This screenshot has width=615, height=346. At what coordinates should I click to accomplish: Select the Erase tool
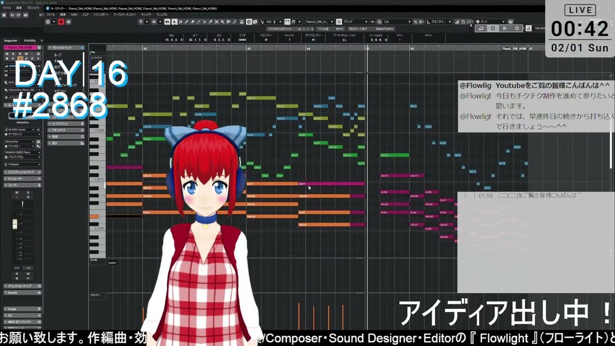[x=192, y=22]
